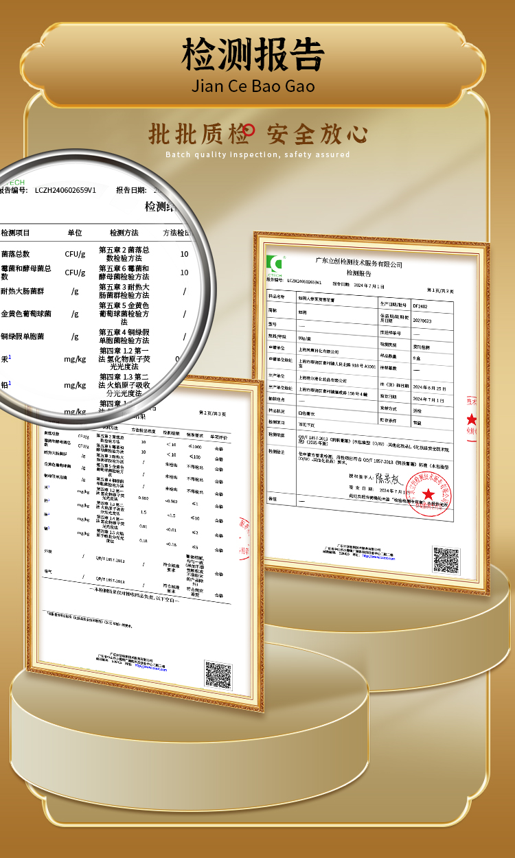Click 单位 column header in magnifier
Viewport: 515px width, 858px height.
[74, 233]
